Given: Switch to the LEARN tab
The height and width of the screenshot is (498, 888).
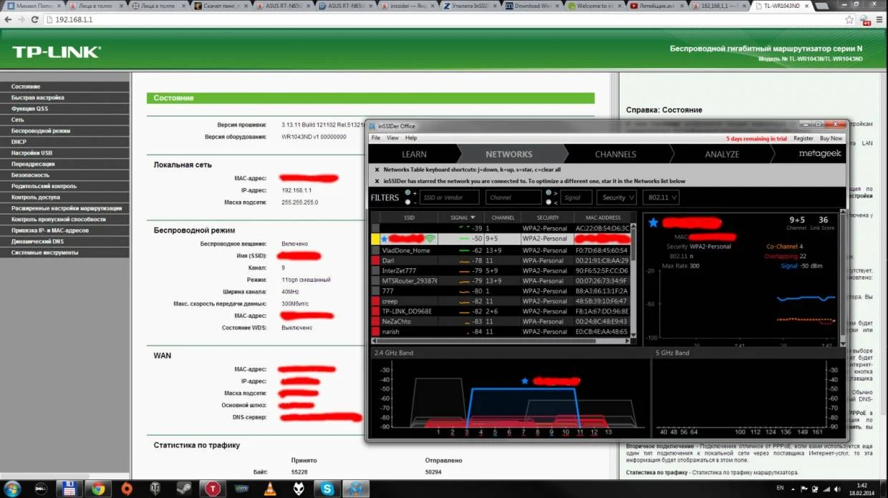Looking at the screenshot, I should tap(414, 154).
